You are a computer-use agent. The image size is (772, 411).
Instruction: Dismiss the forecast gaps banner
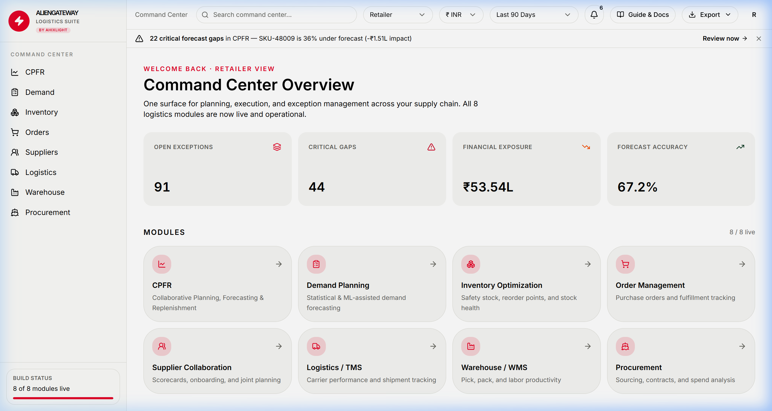[759, 39]
